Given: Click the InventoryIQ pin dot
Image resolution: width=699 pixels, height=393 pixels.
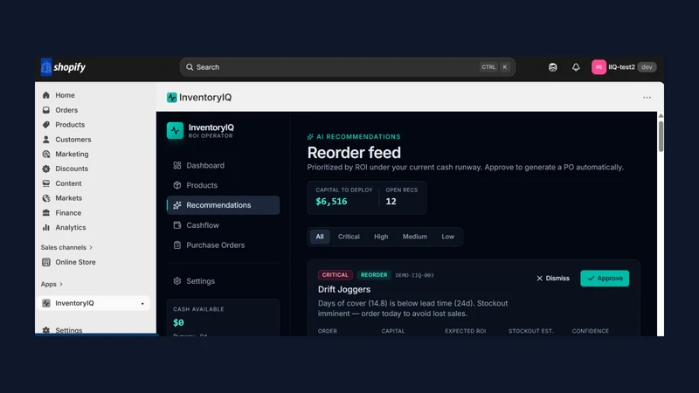Looking at the screenshot, I should point(142,304).
